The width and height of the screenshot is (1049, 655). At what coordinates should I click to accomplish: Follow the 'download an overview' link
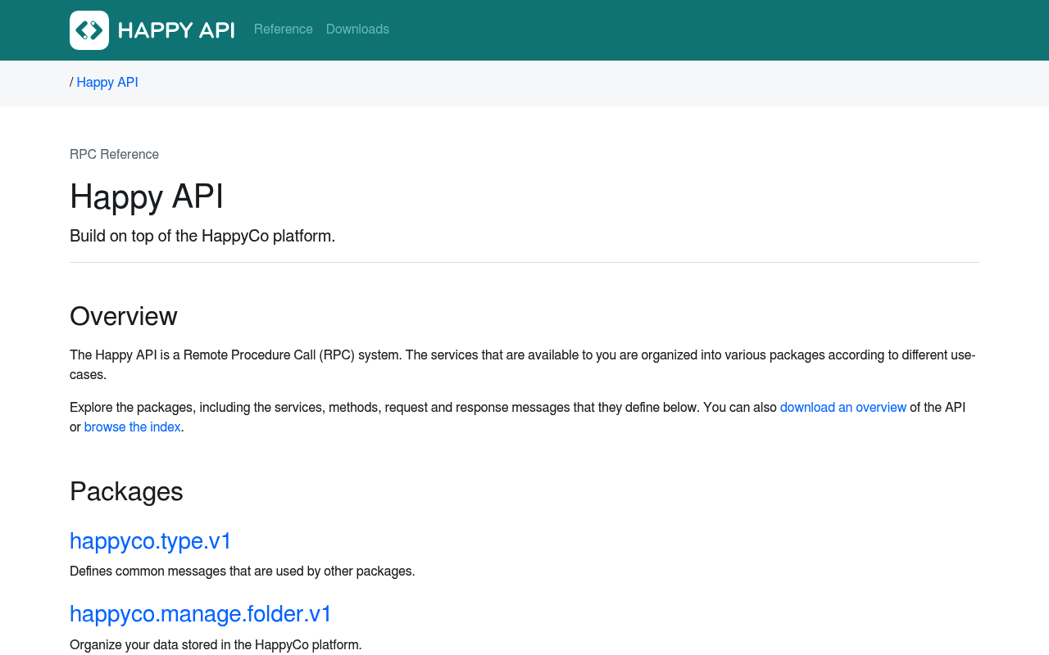pyautogui.click(x=843, y=408)
